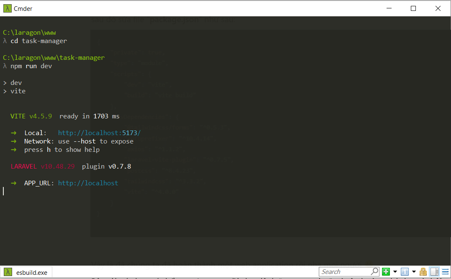The height and width of the screenshot is (279, 451).
Task: Click the '> vite' output line
Action: [x=14, y=91]
